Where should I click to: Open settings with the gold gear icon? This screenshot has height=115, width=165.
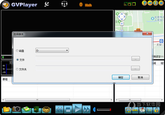pyautogui.click(x=46, y=110)
